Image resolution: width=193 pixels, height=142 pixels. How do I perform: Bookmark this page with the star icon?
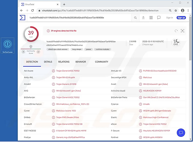pyautogui.click(x=176, y=11)
